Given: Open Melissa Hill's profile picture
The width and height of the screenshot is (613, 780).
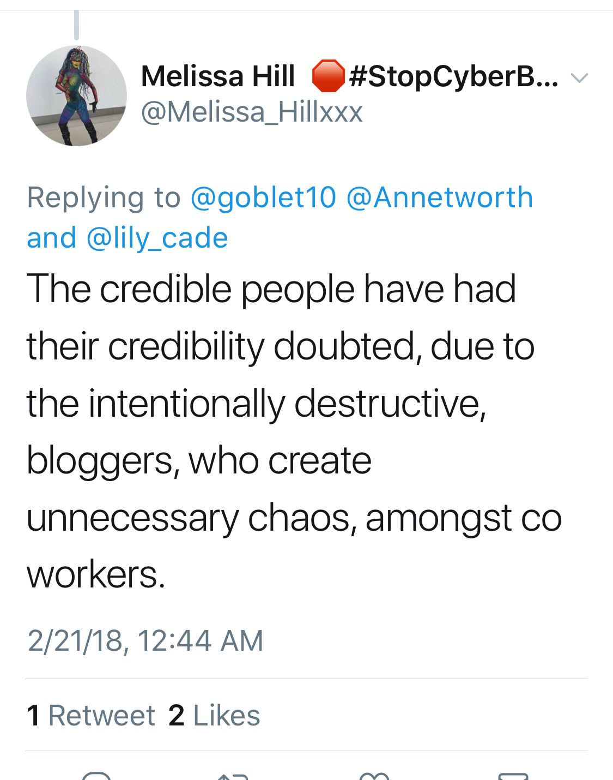Looking at the screenshot, I should click(x=76, y=95).
